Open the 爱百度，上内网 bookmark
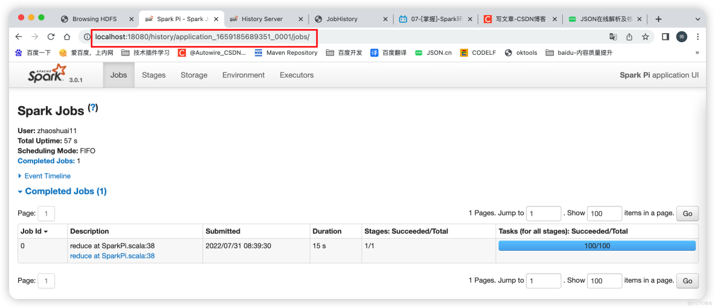 pyautogui.click(x=86, y=53)
